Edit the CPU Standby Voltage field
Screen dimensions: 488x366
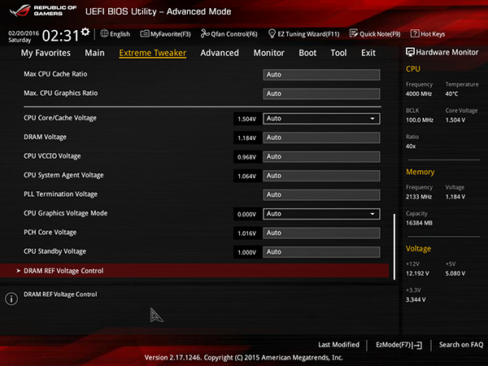321,252
